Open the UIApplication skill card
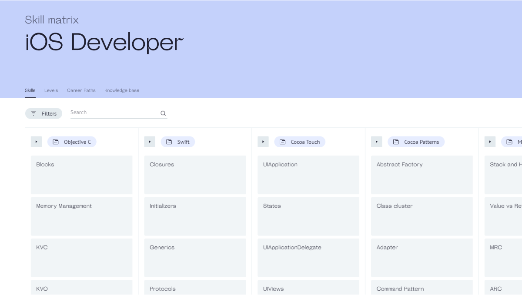522x295 pixels. (308, 175)
